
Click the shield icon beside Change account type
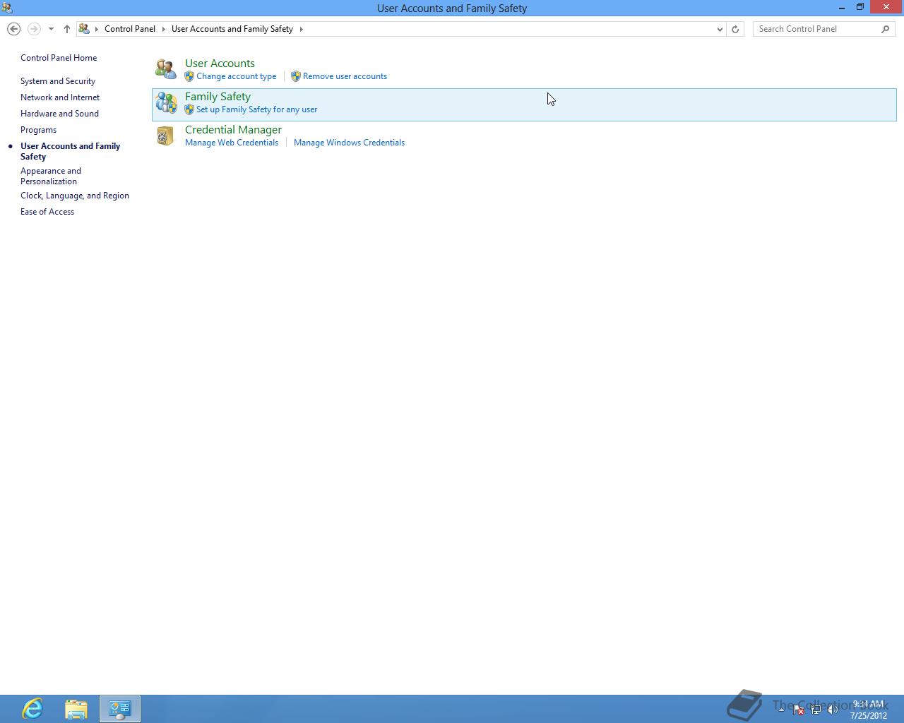coord(189,76)
